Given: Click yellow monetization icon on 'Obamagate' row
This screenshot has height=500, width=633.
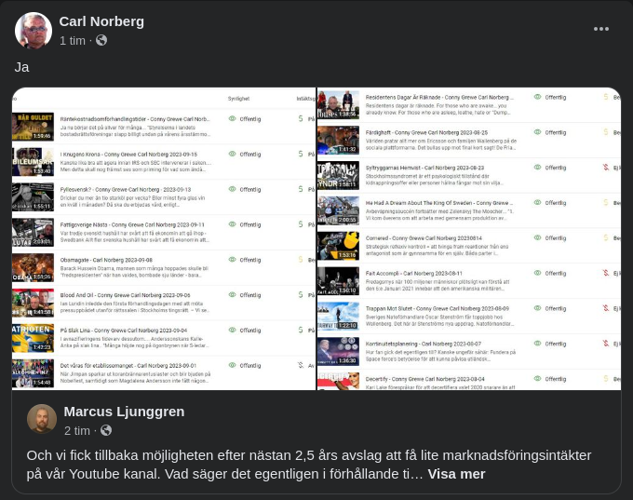Looking at the screenshot, I should tap(301, 260).
